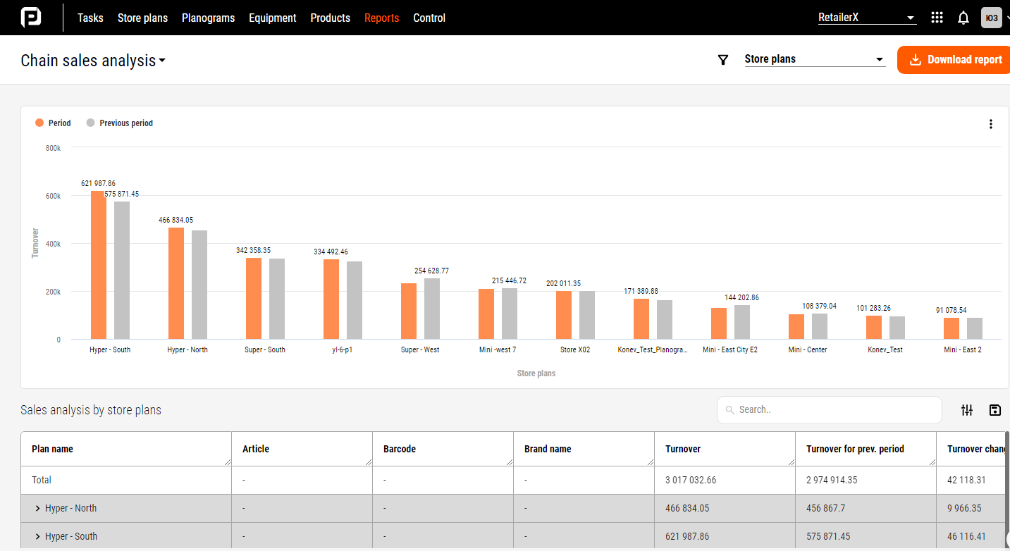
Task: Click the column settings sliders icon above the table
Action: tap(967, 409)
